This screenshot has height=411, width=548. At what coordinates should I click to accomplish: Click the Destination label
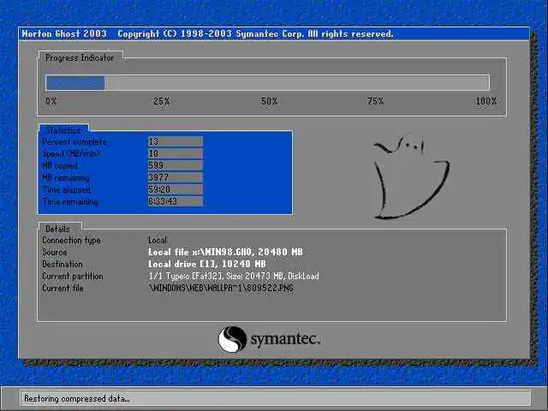coord(63,265)
